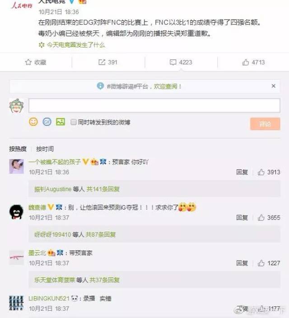Viewport: 289px width, 318px height.
Task: Open the emoji picker smiley icon
Action: click(33, 122)
